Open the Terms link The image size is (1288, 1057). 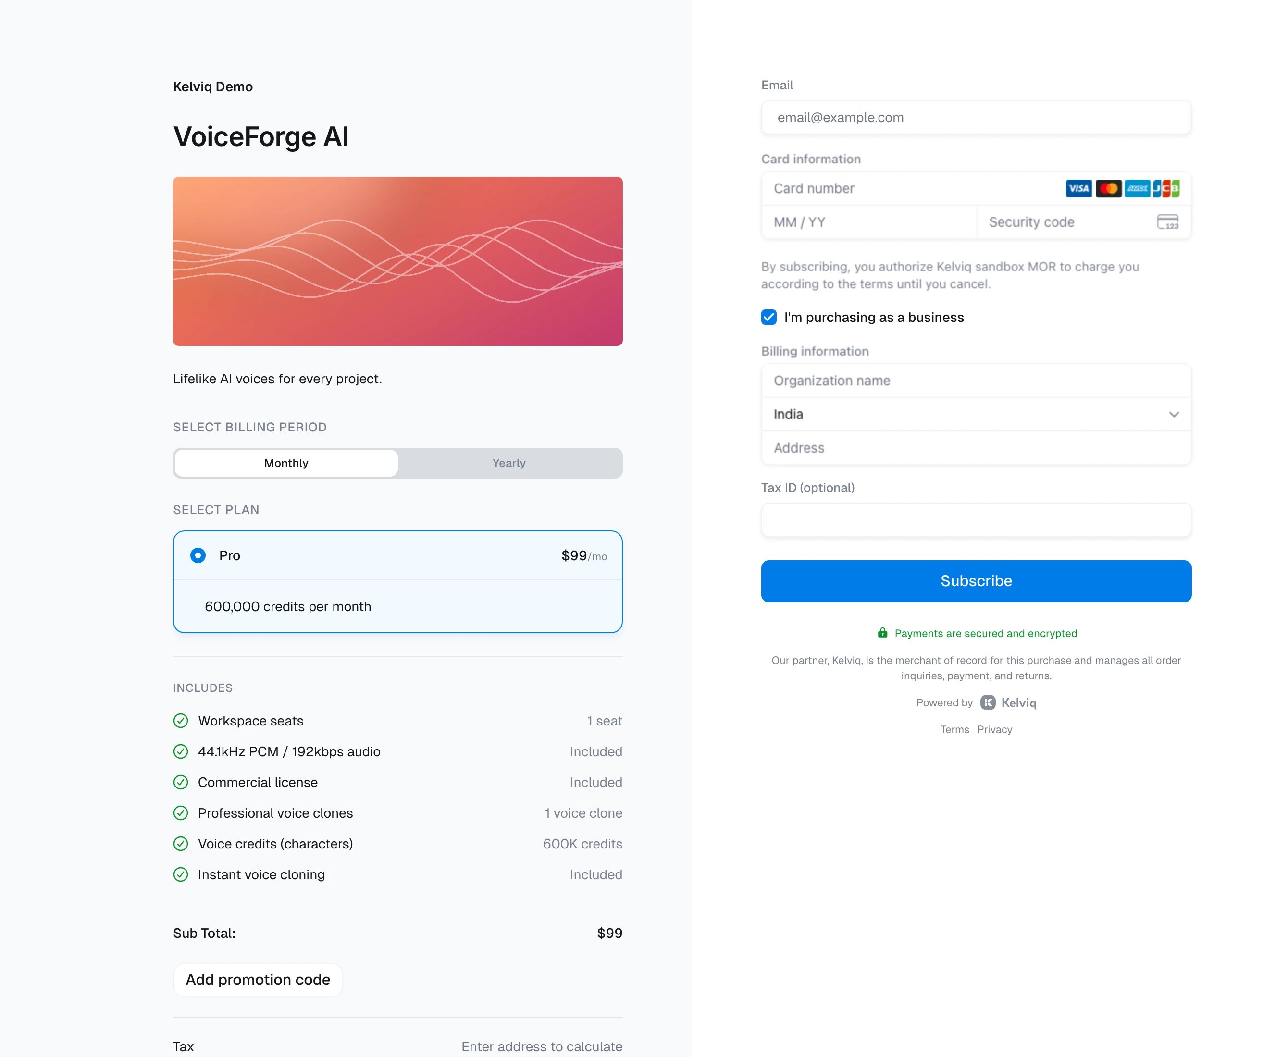tap(954, 729)
